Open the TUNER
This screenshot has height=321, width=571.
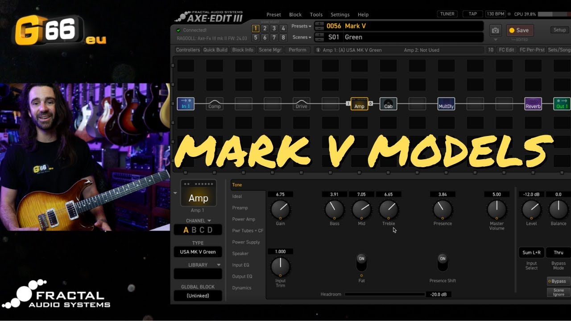[x=447, y=14]
